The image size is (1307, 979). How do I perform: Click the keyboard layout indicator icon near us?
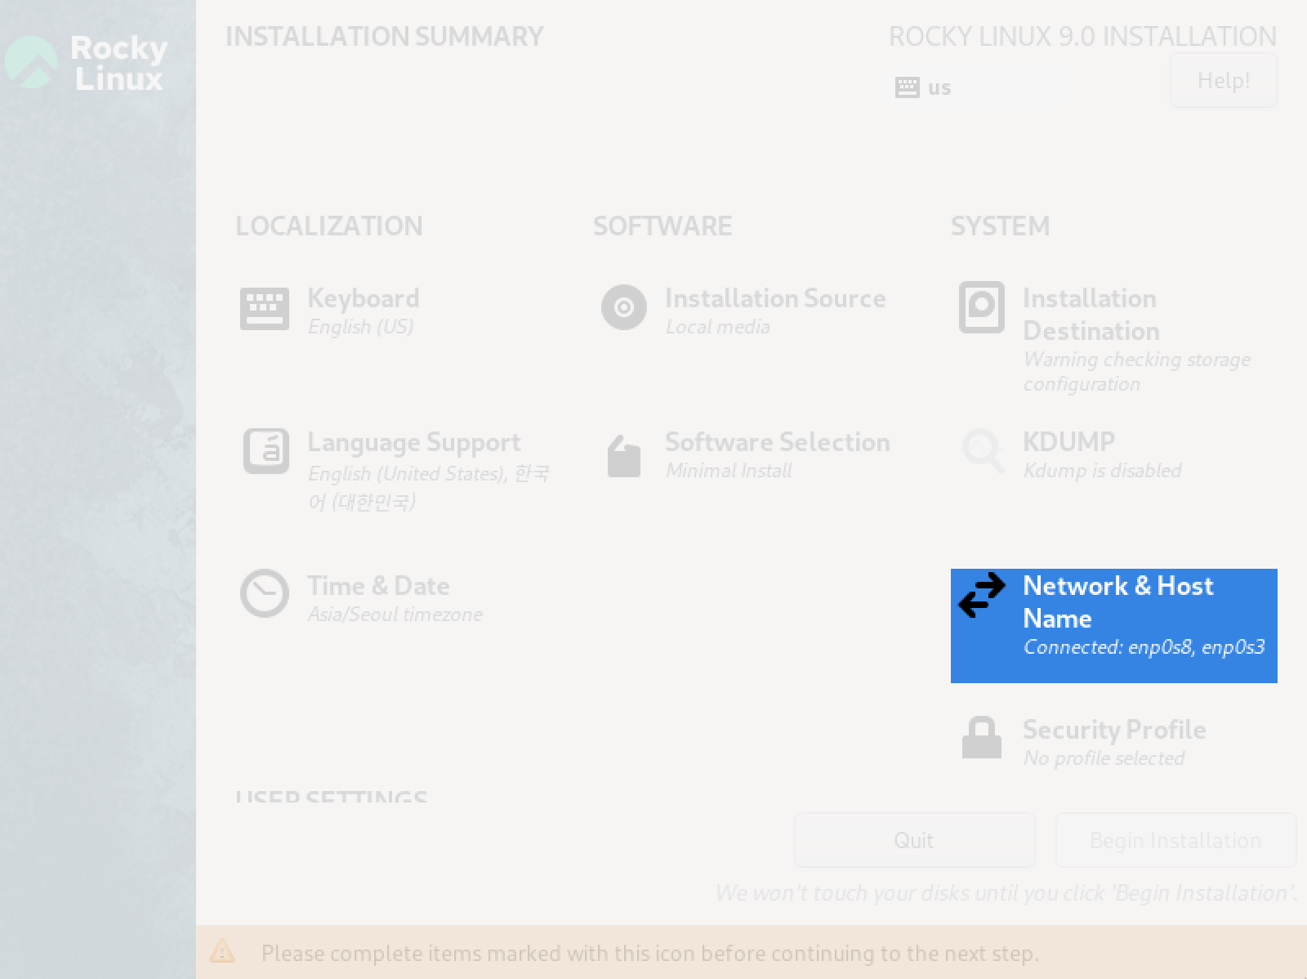click(907, 87)
